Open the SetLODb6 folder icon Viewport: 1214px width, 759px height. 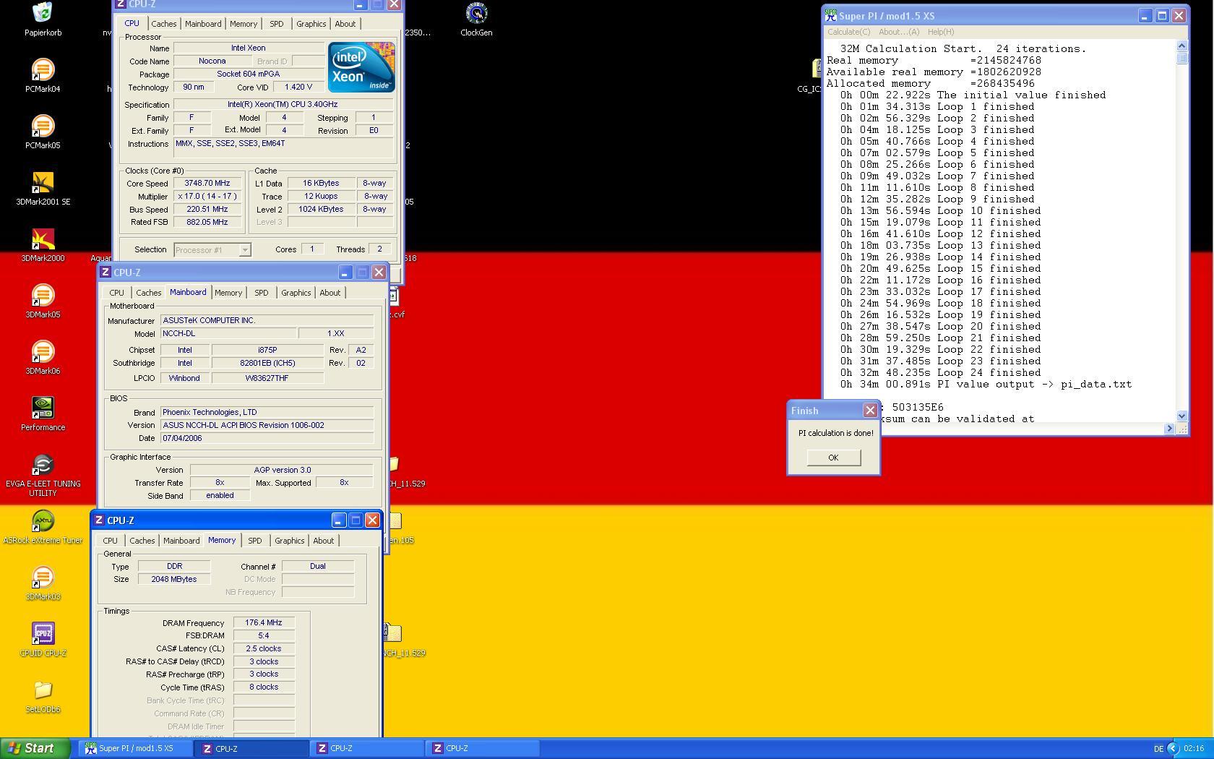[43, 690]
